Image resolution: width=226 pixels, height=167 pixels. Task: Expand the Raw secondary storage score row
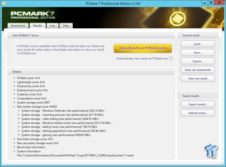(x=14, y=143)
